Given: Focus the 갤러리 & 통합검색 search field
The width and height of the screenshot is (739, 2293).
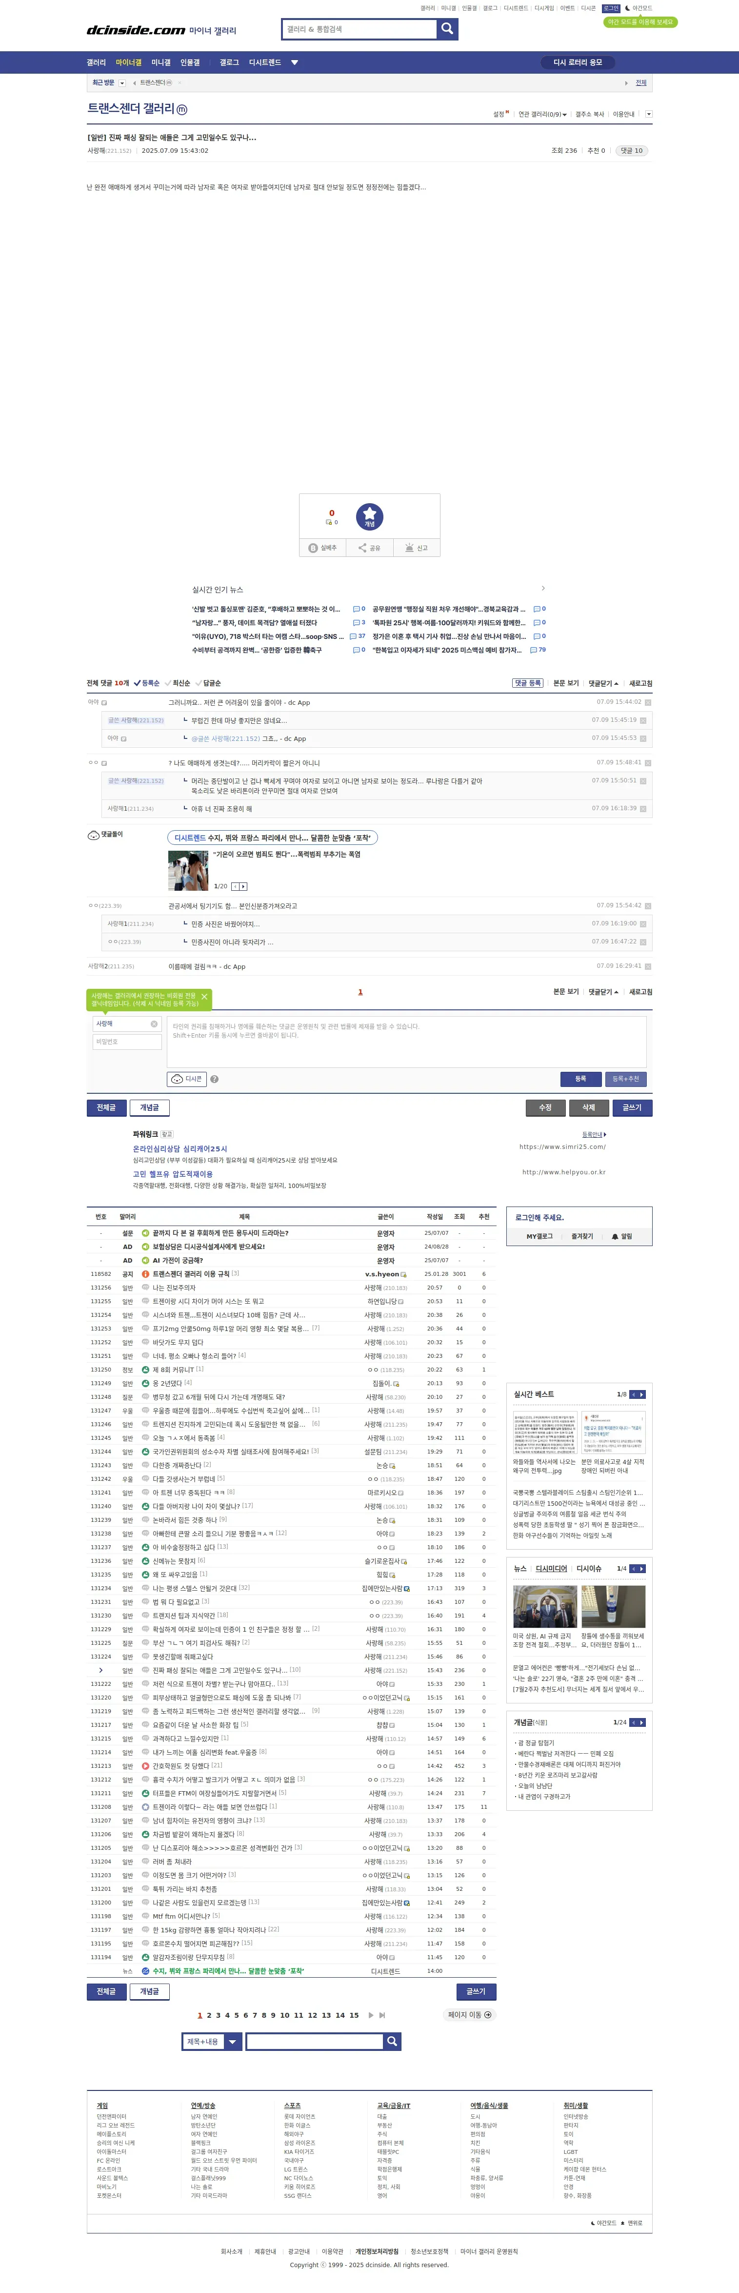Looking at the screenshot, I should click(360, 28).
